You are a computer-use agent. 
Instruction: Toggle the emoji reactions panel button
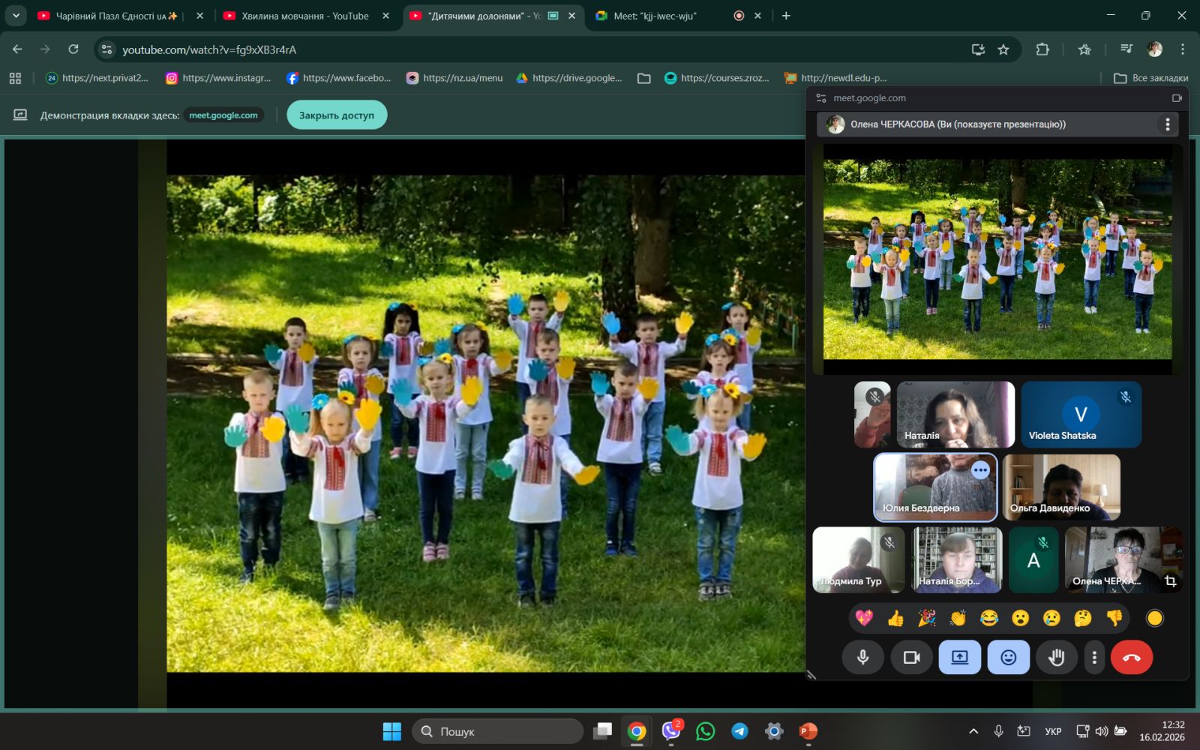pos(1008,658)
